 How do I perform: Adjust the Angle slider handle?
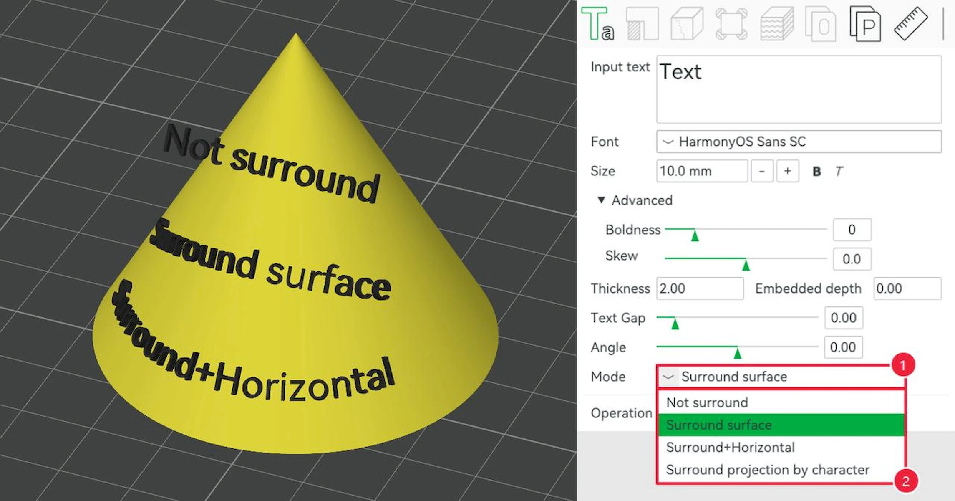click(737, 353)
